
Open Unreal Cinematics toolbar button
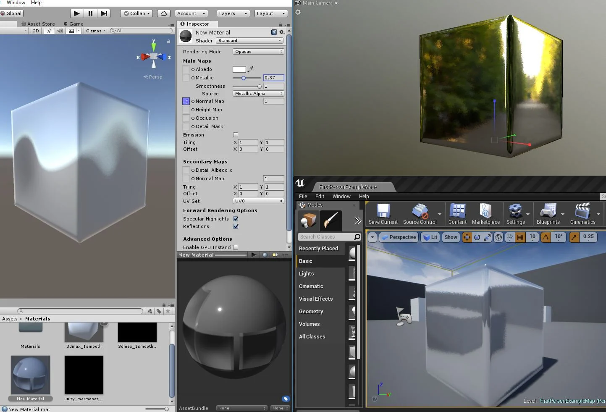click(x=582, y=214)
